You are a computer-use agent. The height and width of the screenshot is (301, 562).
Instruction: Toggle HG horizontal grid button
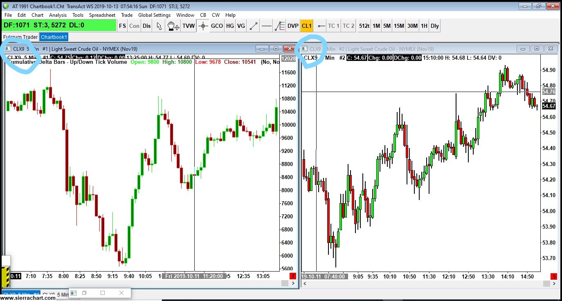230,26
